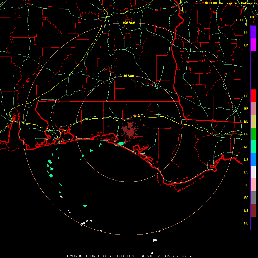Click the RF purple legend swatch
Screen dimensions: 258x258
(253, 32)
